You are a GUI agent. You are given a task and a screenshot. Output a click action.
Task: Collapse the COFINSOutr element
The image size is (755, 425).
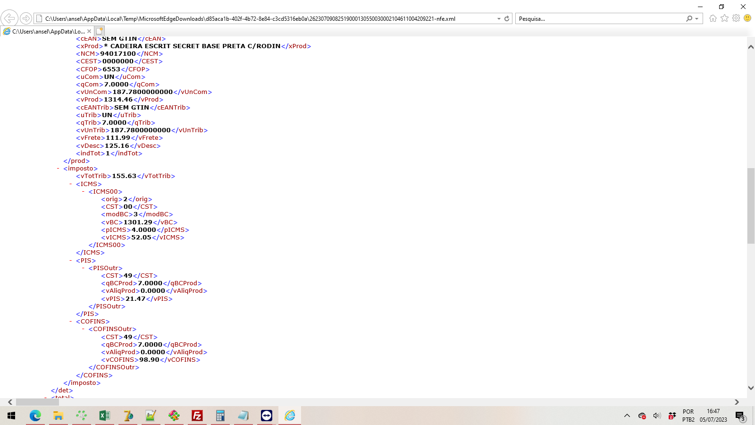[84, 329]
